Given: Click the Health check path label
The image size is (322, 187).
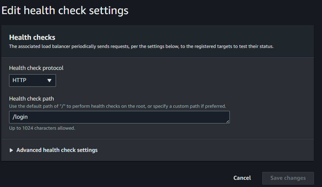Looking at the screenshot, I should 31,98.
